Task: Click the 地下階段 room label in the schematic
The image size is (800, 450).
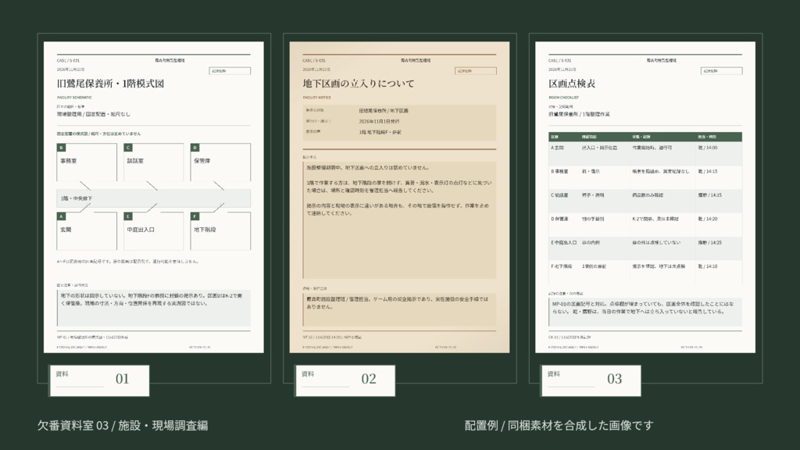Action: 205,230
